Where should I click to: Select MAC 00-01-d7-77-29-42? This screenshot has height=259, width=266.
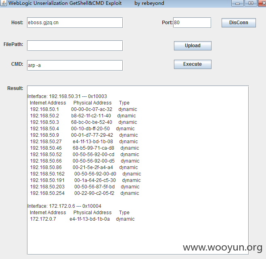[92, 135]
